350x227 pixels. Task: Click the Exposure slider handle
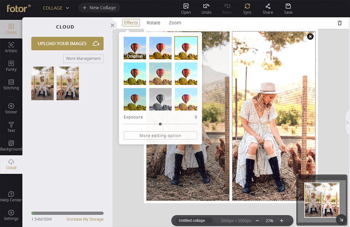pyautogui.click(x=160, y=124)
